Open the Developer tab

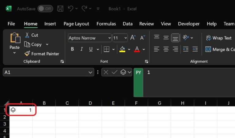[x=189, y=24]
